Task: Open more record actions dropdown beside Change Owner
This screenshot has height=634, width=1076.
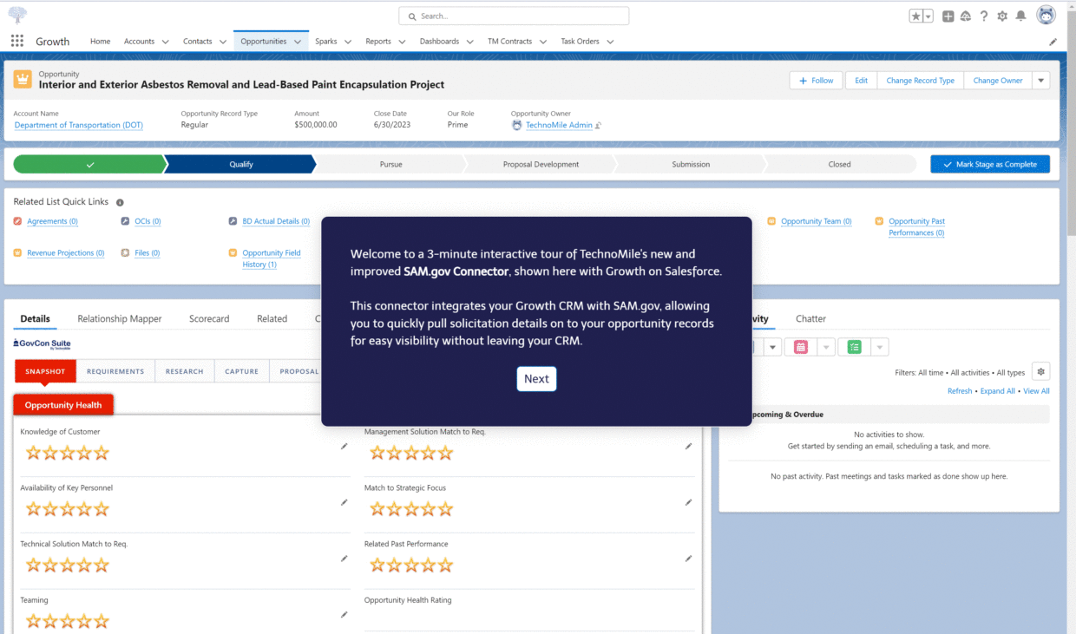Action: click(x=1041, y=80)
